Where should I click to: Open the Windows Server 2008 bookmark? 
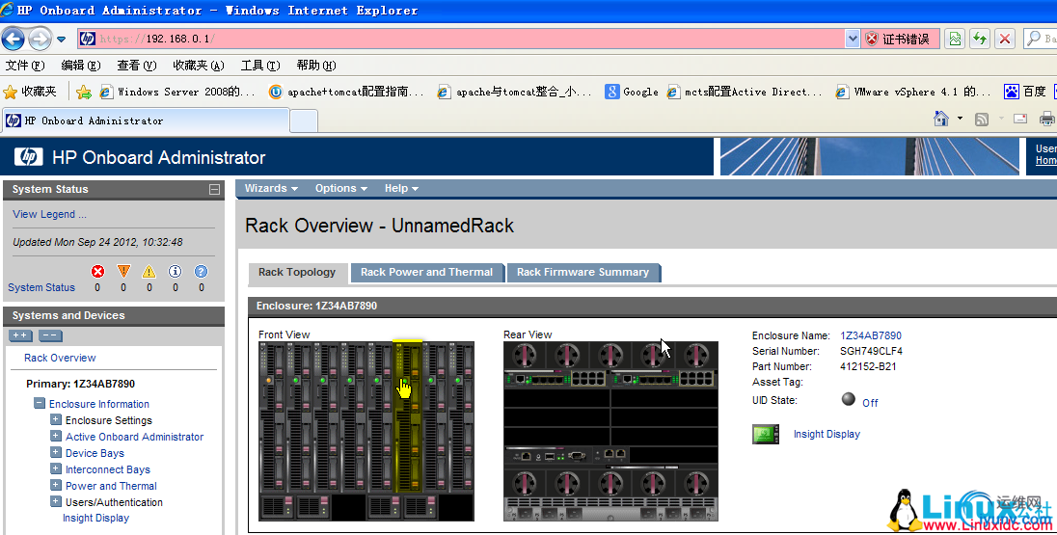point(177,92)
